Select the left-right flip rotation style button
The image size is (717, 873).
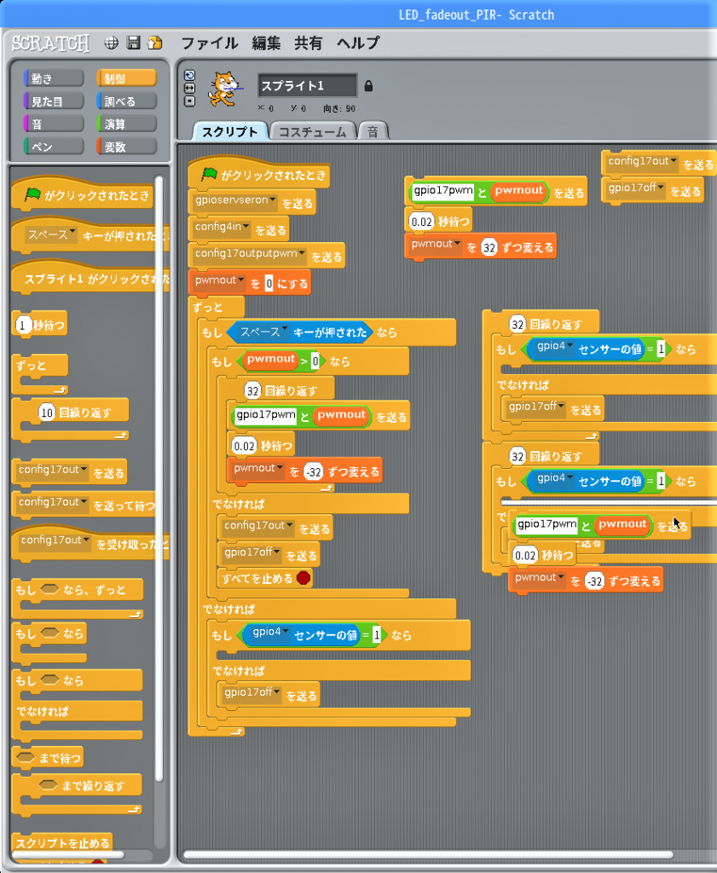(189, 88)
